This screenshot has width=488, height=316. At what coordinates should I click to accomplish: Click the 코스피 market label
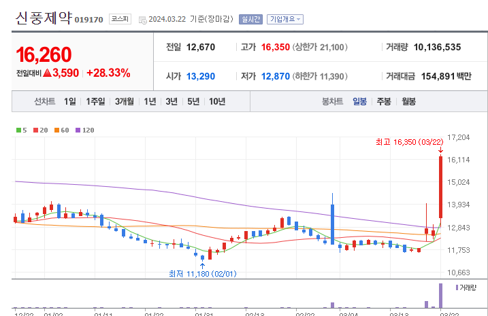[x=120, y=19]
